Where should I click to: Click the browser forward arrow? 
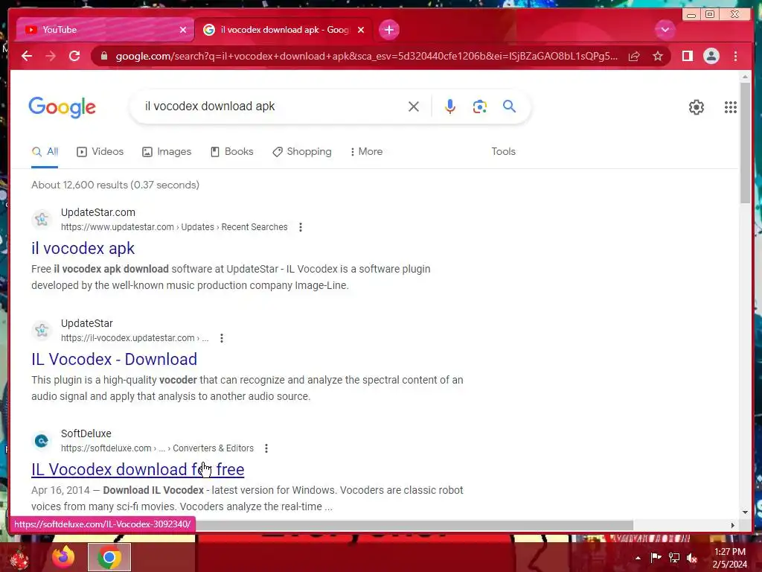coord(50,57)
